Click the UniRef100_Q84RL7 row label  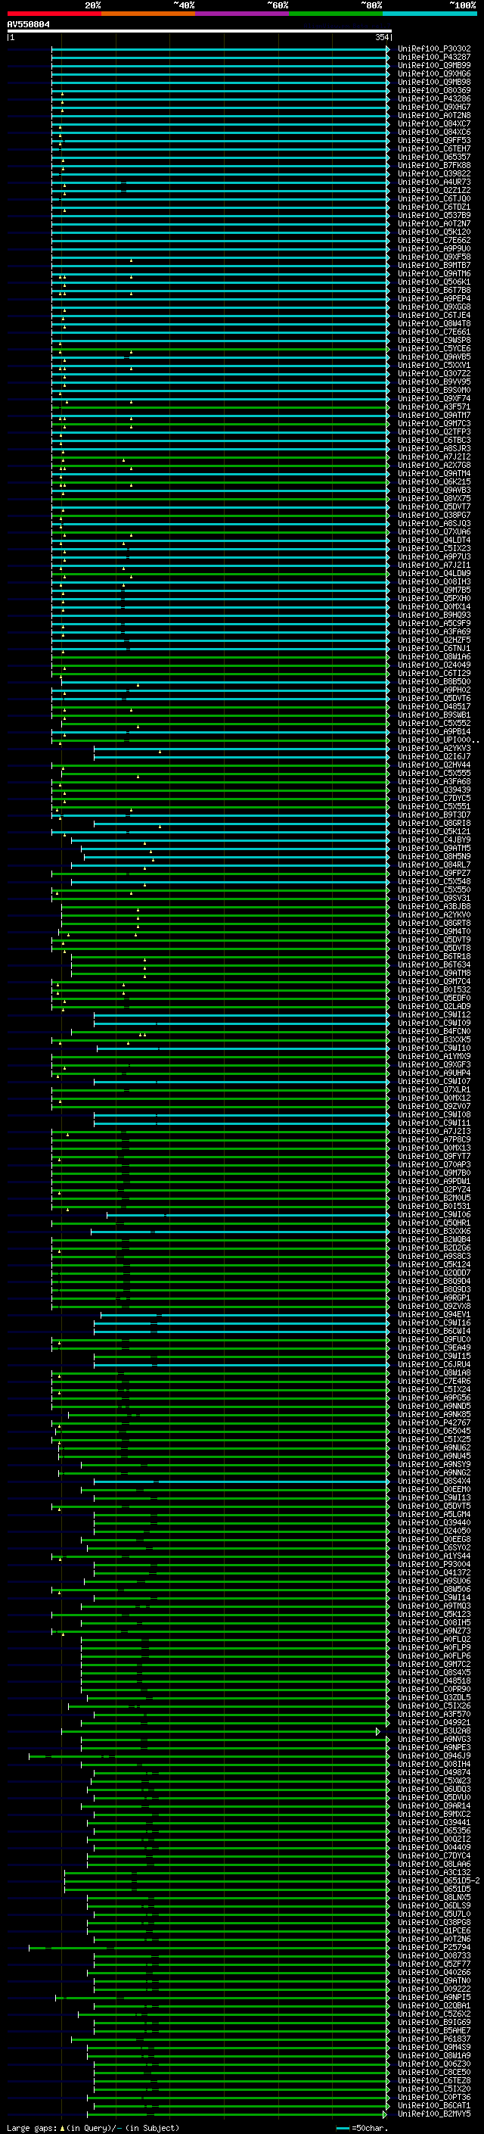(434, 865)
